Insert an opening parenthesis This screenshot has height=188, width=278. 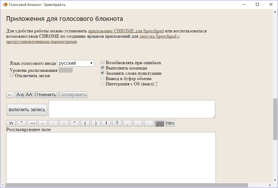click(85, 123)
